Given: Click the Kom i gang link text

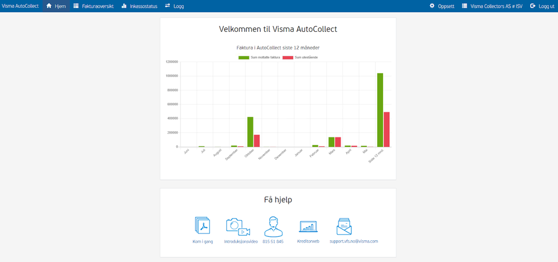Looking at the screenshot, I should tap(203, 241).
